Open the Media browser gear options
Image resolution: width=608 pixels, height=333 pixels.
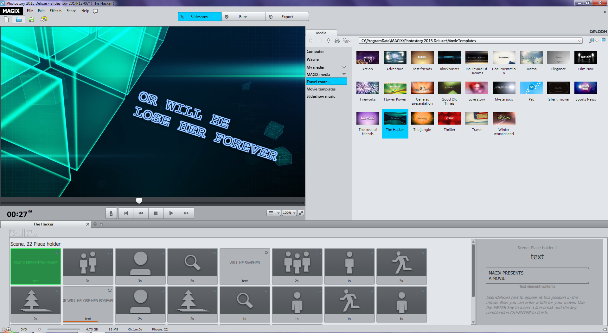[347, 40]
